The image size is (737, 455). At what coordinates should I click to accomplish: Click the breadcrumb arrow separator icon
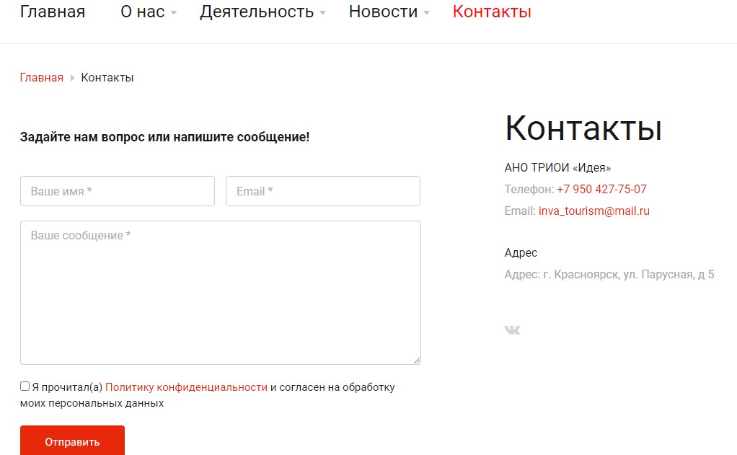pos(72,78)
